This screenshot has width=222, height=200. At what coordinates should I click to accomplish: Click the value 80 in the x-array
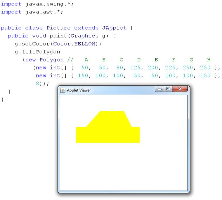[x=119, y=68]
